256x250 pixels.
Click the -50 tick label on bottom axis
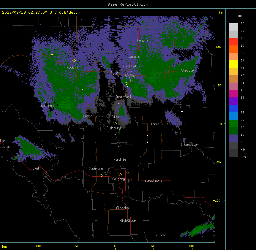click(76, 246)
